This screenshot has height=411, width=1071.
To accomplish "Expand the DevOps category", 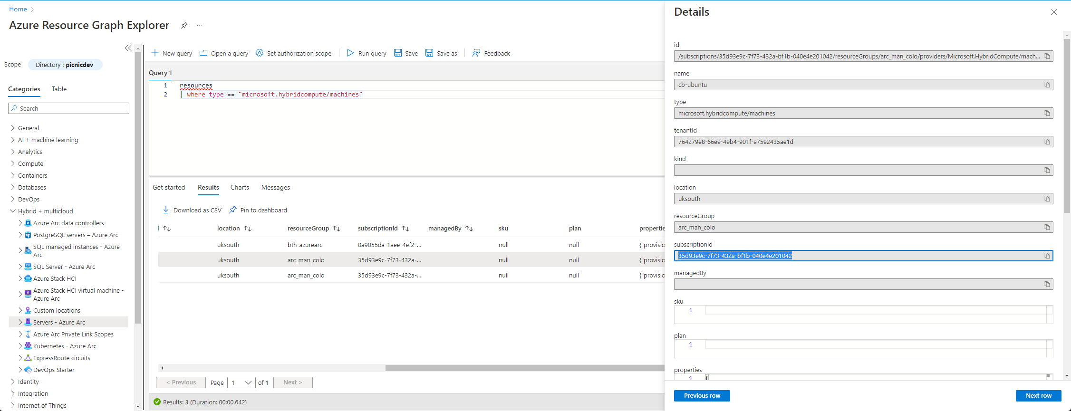I will pyautogui.click(x=13, y=199).
